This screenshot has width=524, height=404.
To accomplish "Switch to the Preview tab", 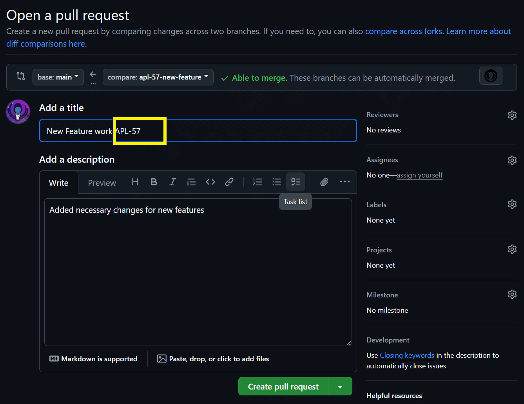I will [102, 183].
